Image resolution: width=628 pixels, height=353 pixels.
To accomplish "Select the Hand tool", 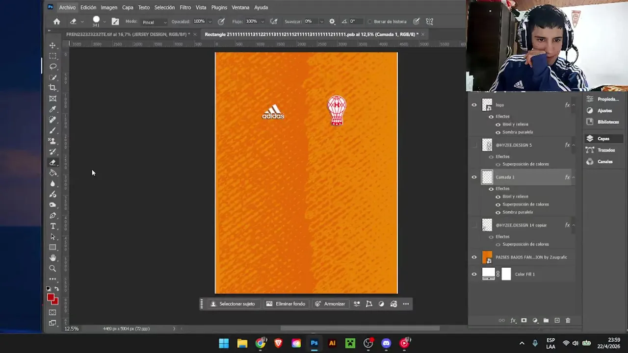I will (52, 258).
